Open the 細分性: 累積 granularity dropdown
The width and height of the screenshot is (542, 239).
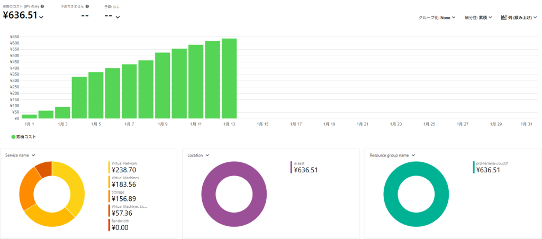478,17
